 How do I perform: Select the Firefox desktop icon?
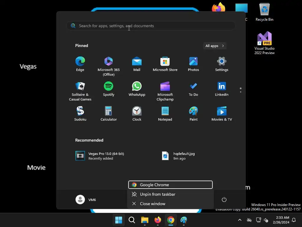tap(219, 7)
